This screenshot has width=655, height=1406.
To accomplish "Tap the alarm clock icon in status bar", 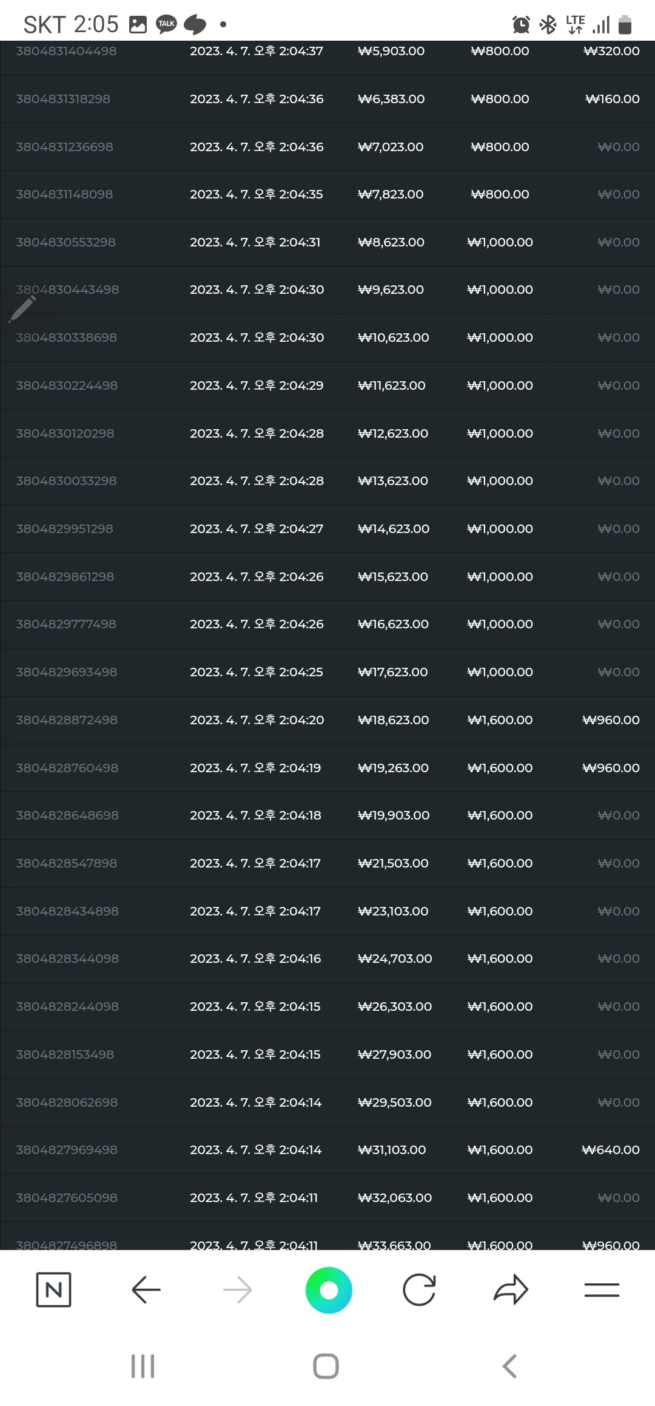I will pyautogui.click(x=521, y=24).
